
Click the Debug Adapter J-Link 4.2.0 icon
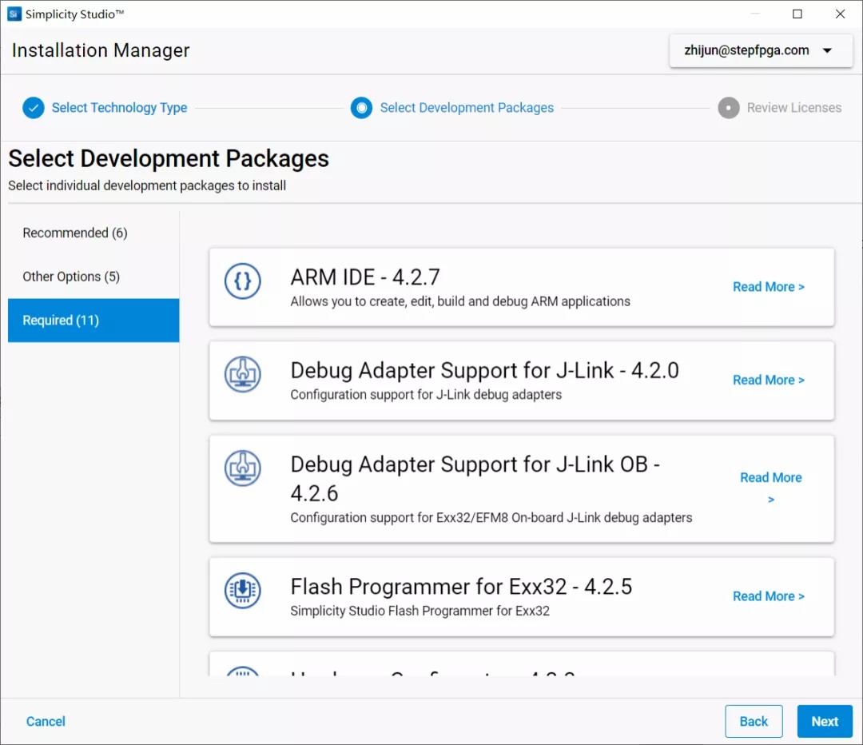[242, 374]
